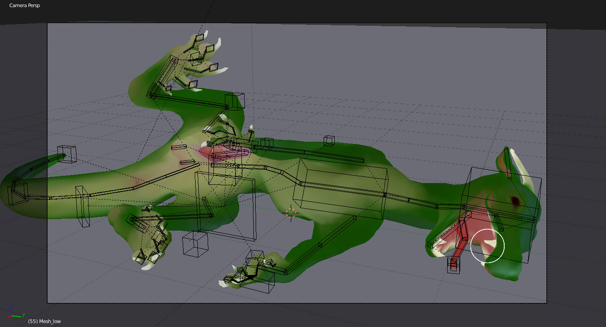Select the small cube bone above the back
Viewport: 606px width, 327px height.
(x=329, y=141)
